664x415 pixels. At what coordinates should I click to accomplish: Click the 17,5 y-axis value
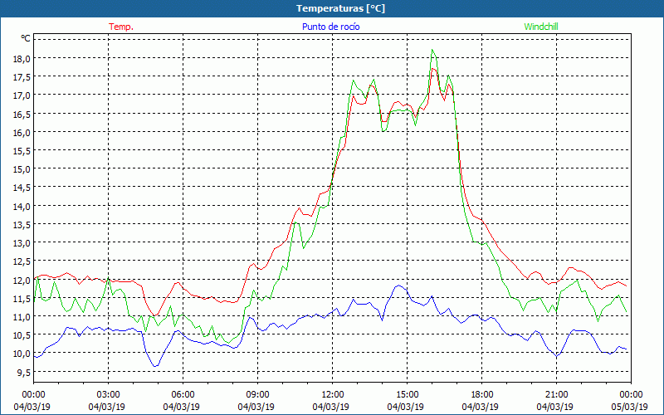click(22, 77)
